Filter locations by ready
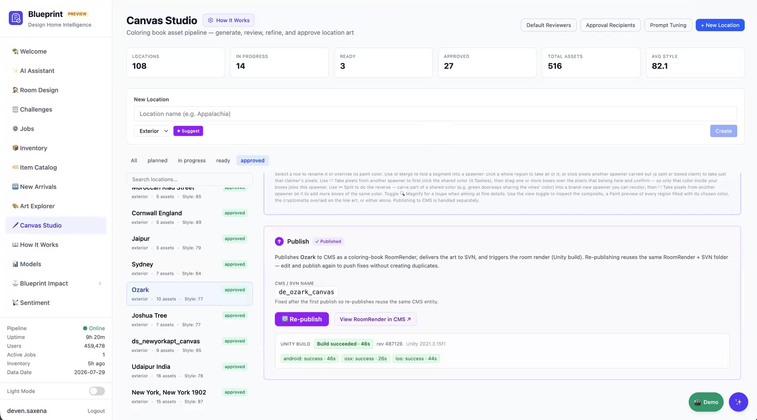 (223, 161)
